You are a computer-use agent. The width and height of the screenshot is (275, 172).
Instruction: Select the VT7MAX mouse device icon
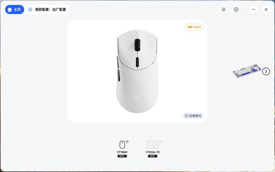point(122,145)
